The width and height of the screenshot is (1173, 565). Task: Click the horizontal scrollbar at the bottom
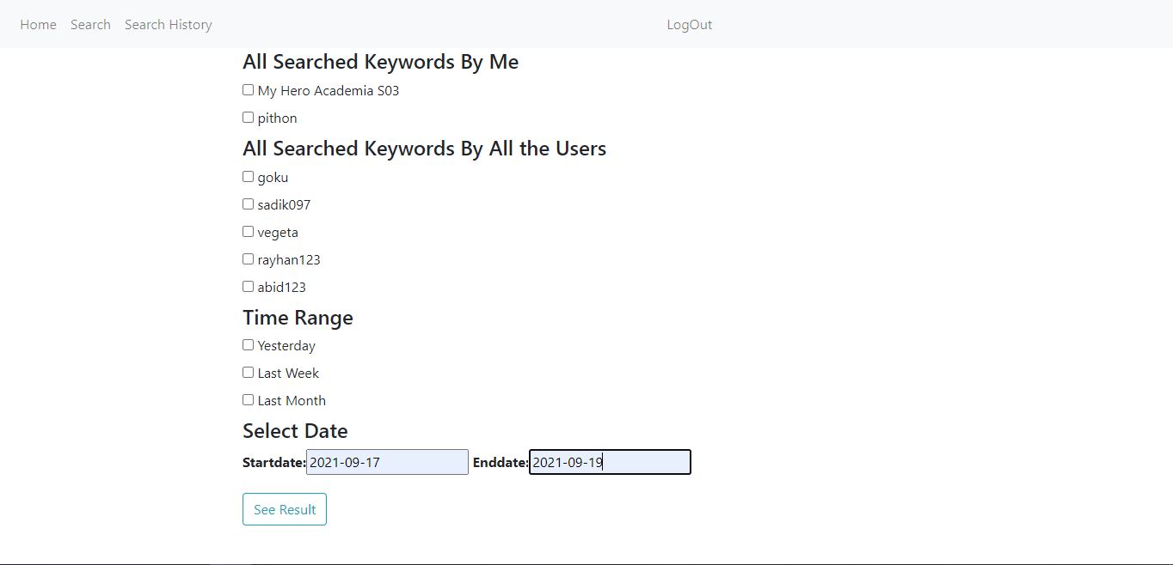click(x=586, y=562)
